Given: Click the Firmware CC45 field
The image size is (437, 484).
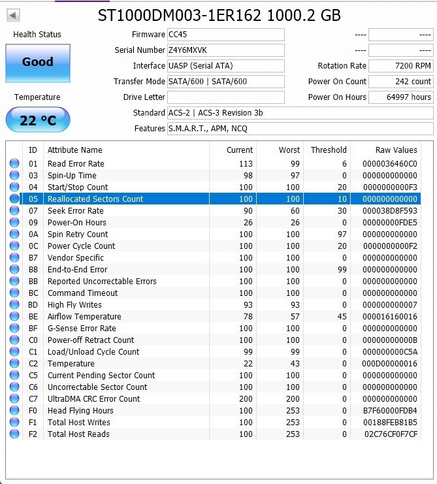Looking at the screenshot, I should 226,35.
